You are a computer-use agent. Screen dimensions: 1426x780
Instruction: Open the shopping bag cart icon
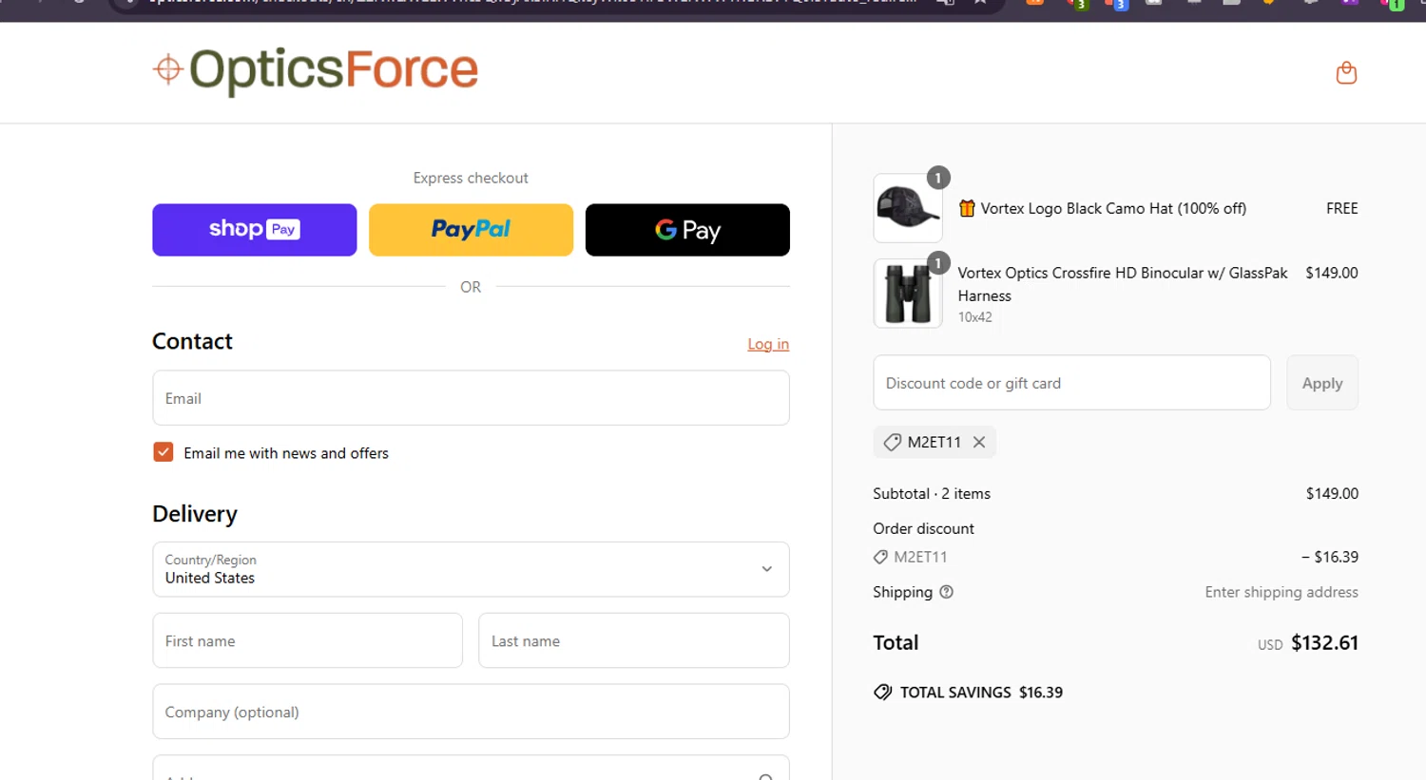point(1346,73)
